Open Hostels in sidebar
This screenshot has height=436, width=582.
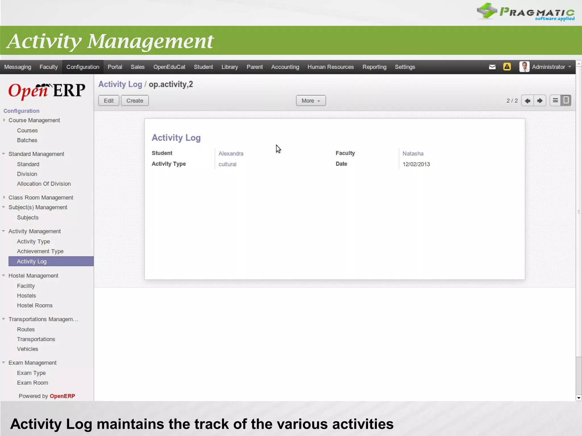click(x=26, y=295)
